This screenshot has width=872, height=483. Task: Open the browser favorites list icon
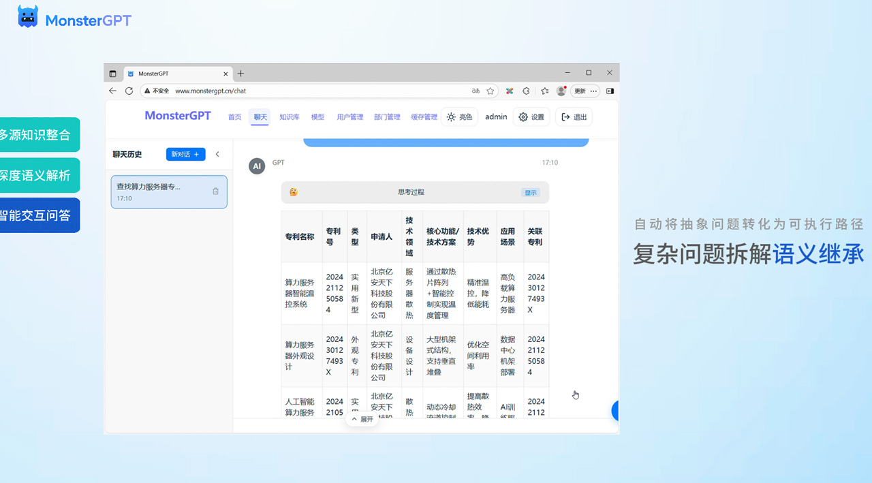544,91
